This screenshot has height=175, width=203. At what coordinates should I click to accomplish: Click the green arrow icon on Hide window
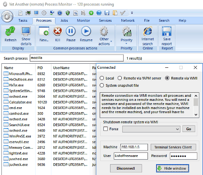(x=159, y=168)
